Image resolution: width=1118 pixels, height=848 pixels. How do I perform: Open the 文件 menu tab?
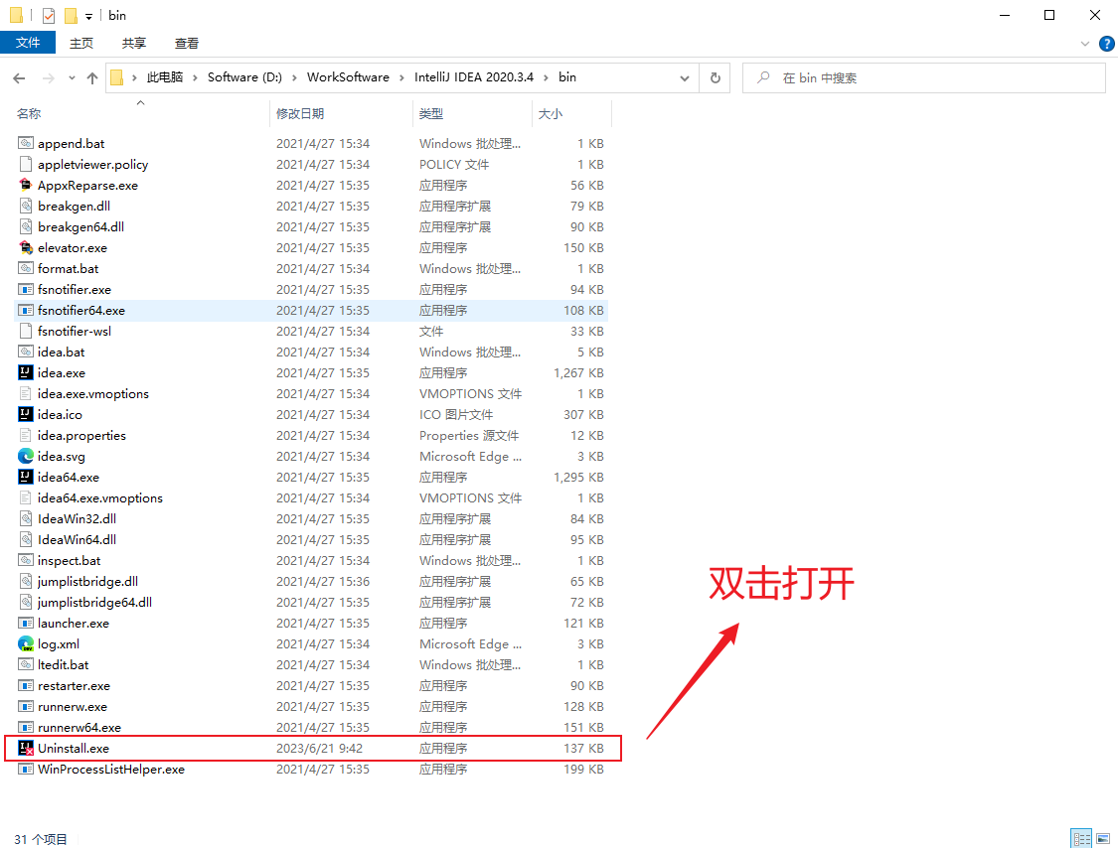click(28, 43)
